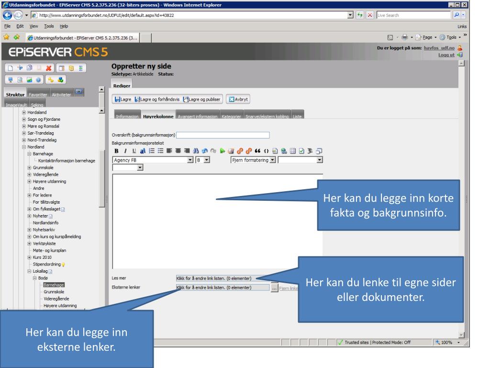The height and width of the screenshot is (368, 490).
Task: Click the printer icon in the IE command bar
Action: [x=405, y=37]
